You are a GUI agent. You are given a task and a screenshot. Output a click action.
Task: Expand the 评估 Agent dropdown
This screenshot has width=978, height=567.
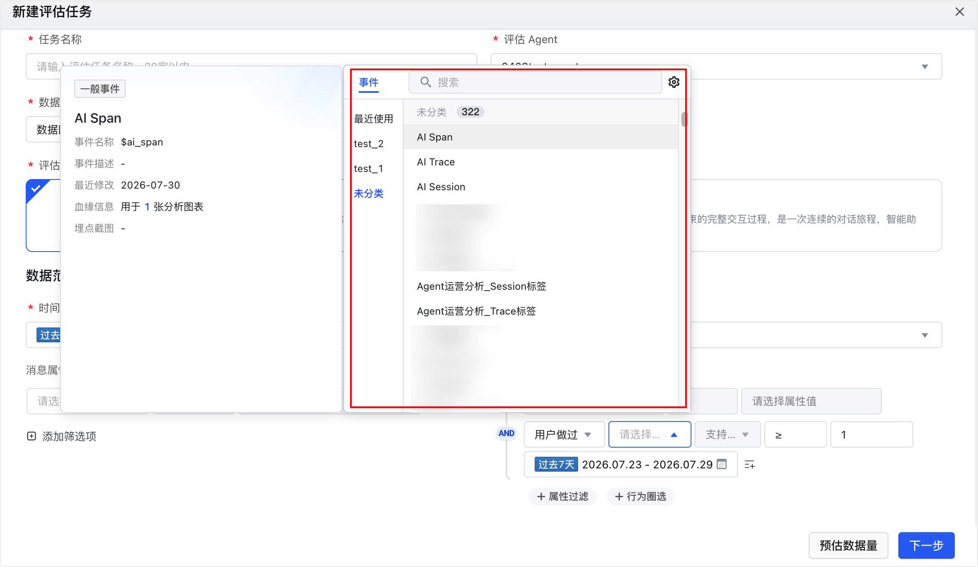924,66
